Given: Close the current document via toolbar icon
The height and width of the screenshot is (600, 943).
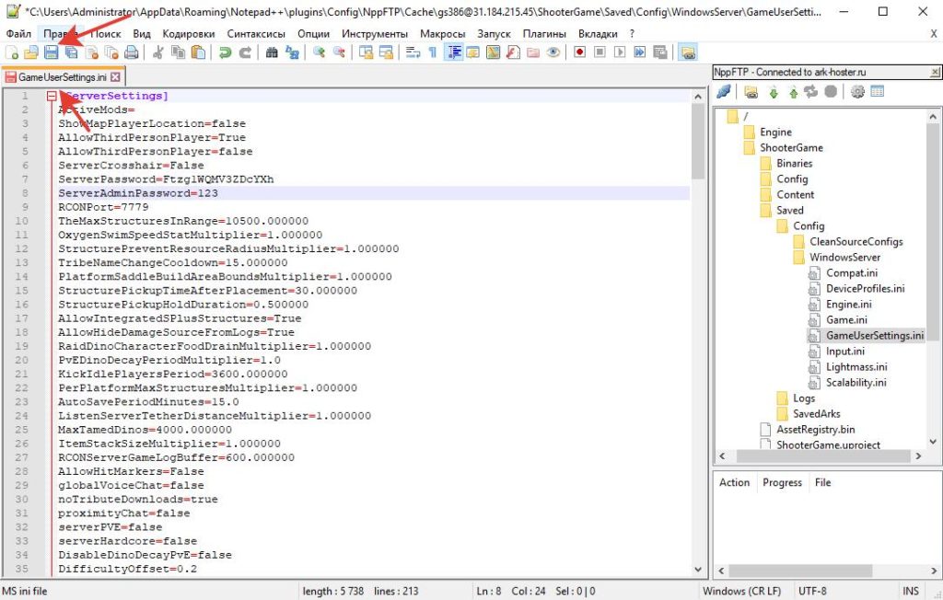Looking at the screenshot, I should click(x=91, y=52).
